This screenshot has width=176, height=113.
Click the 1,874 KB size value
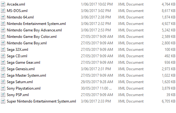click(169, 17)
